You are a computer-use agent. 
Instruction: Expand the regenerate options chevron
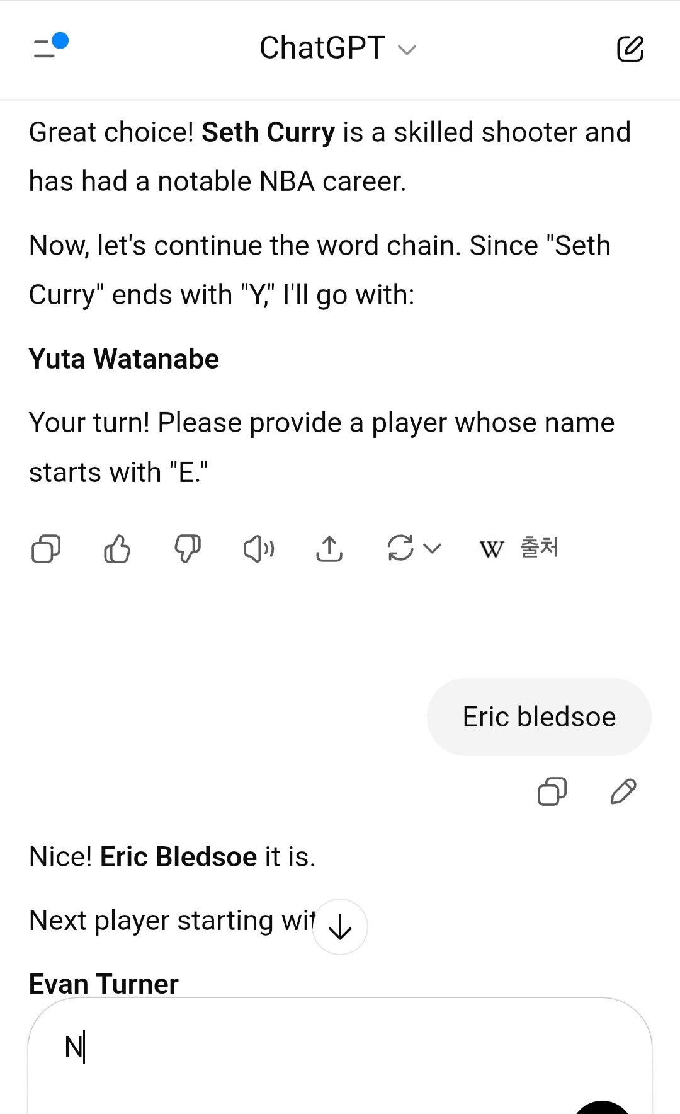pos(432,548)
